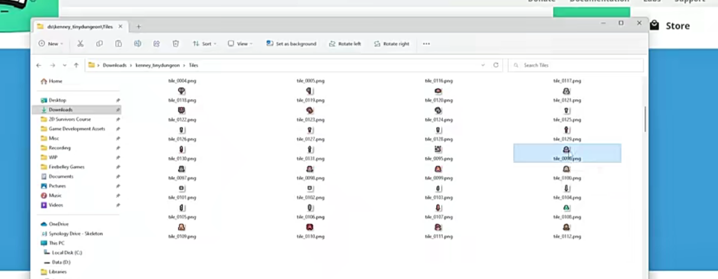The image size is (718, 279).
Task: Click the Delete trash icon
Action: [x=176, y=44]
